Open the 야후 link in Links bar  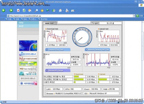point(16,19)
